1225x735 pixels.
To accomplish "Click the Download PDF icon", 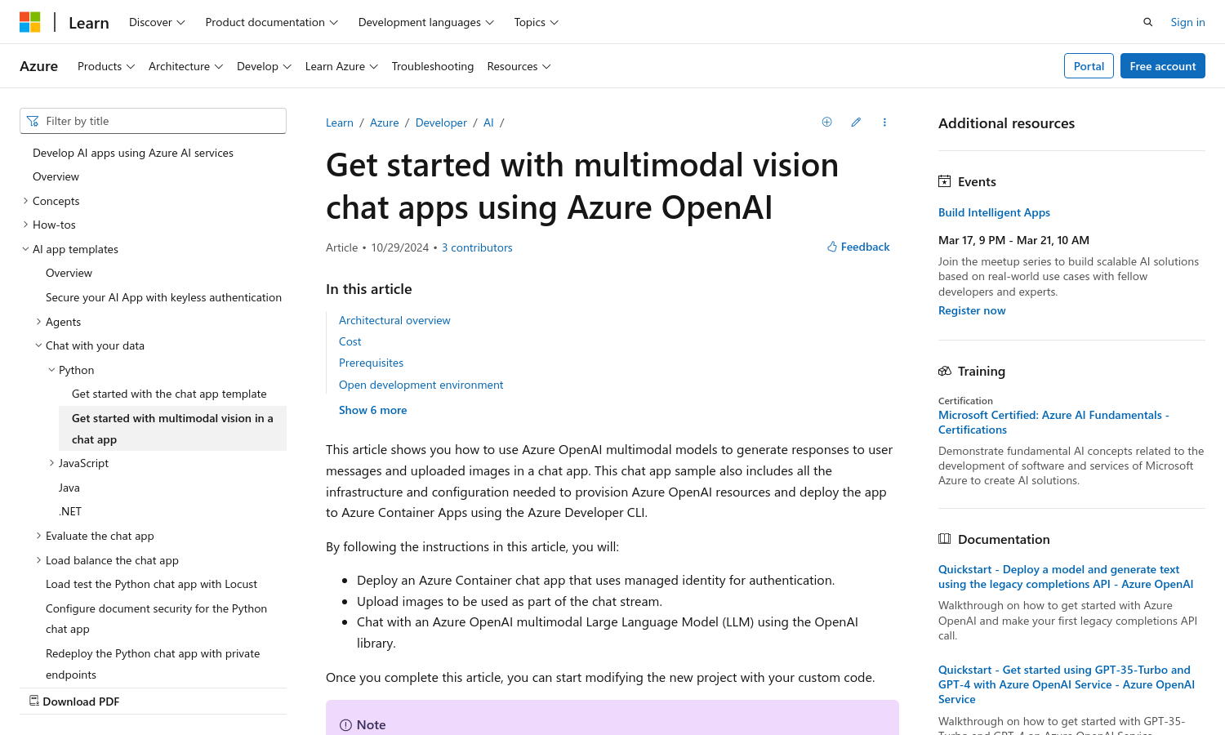I will (33, 701).
